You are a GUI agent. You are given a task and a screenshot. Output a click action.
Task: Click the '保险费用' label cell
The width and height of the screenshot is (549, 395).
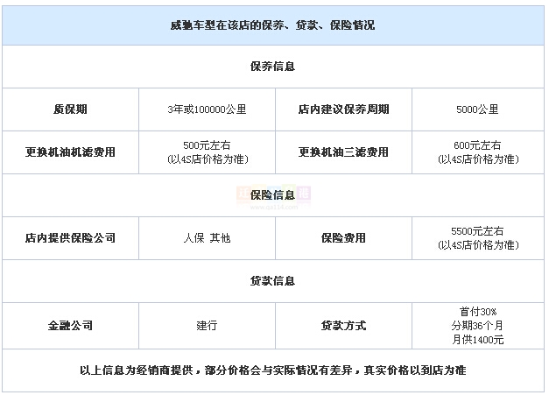point(343,238)
